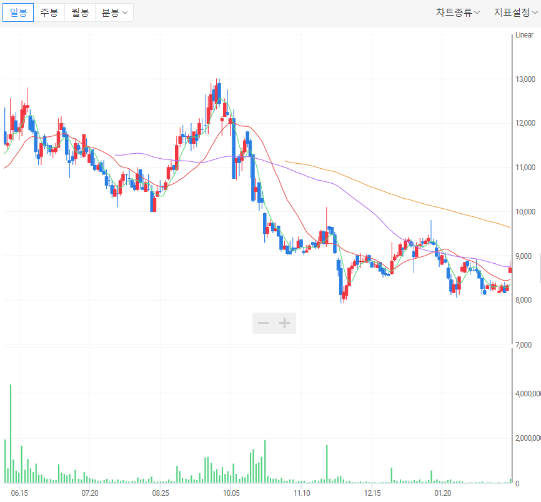Click the 4,000,000 volume axis label
Screen dimensions: 541x502
(528, 394)
